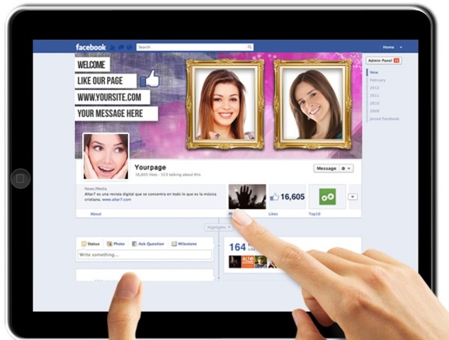The image size is (449, 340).
Task: Open the green Top10 app tile
Action: point(327,197)
